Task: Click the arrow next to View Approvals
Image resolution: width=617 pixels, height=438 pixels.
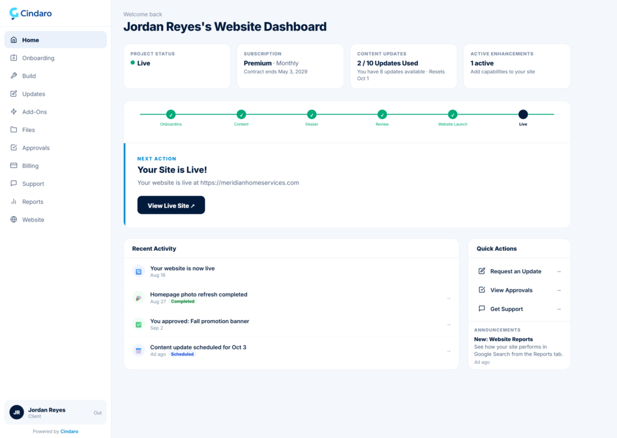Action: [x=559, y=291]
